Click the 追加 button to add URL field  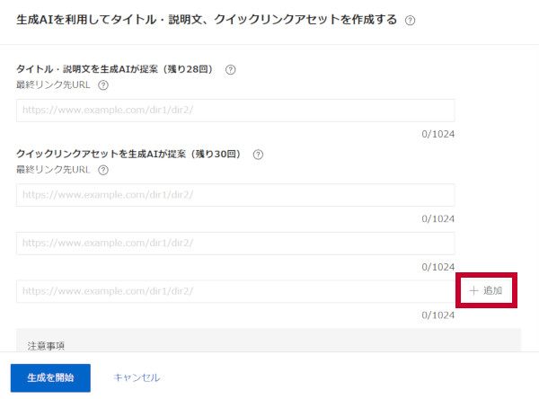click(x=486, y=290)
